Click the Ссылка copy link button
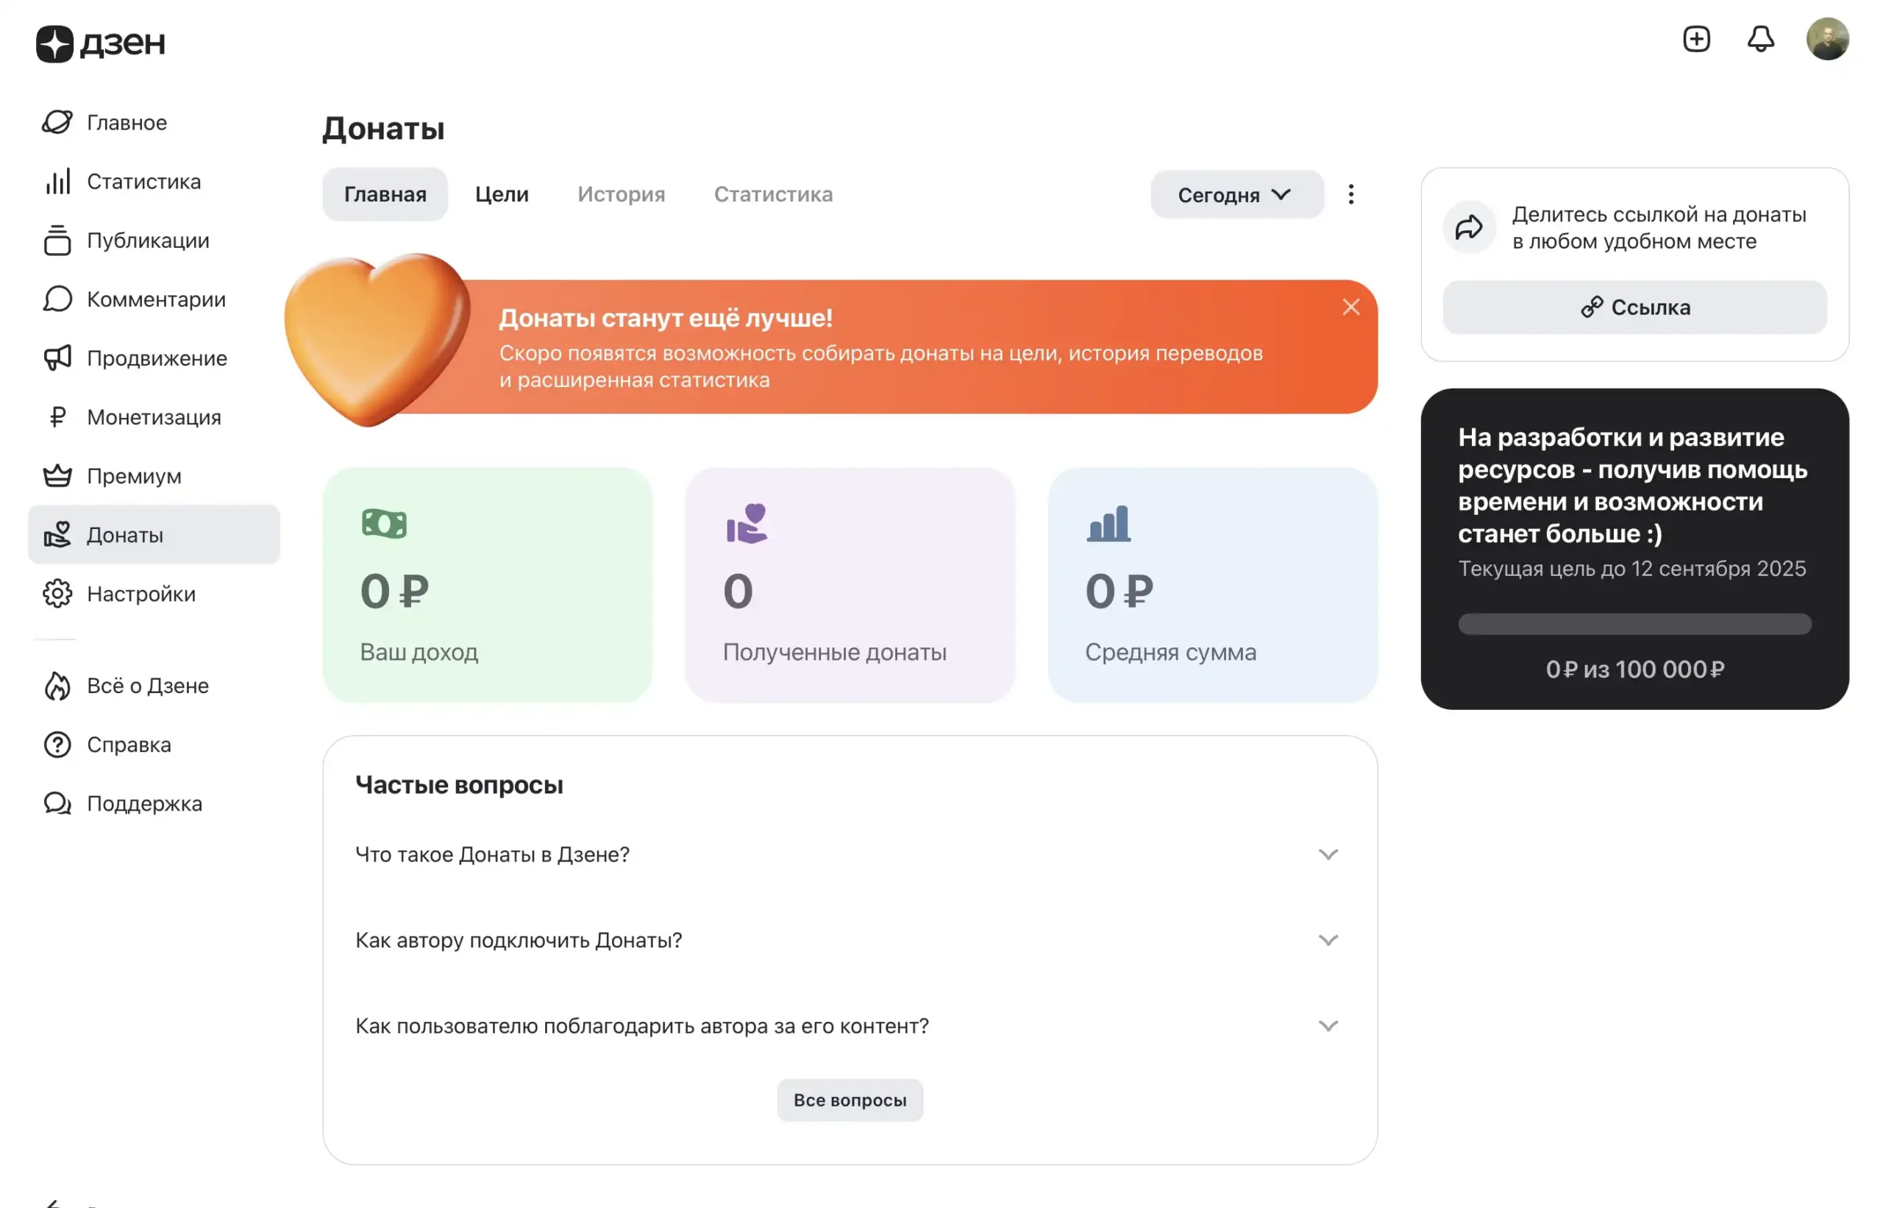The height and width of the screenshot is (1208, 1883). 1634,308
